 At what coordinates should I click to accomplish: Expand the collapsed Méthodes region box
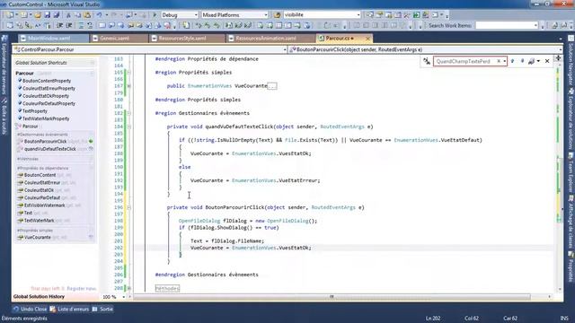(167, 289)
